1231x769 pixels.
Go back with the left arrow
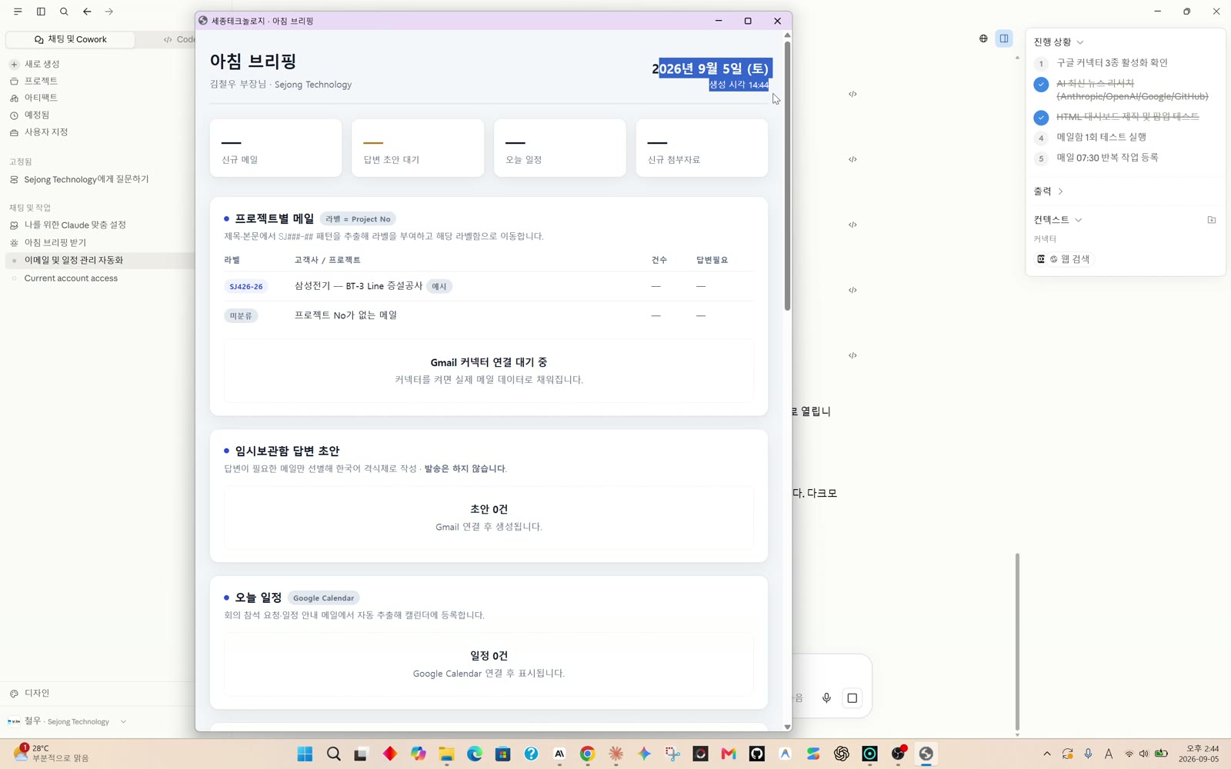tap(87, 12)
